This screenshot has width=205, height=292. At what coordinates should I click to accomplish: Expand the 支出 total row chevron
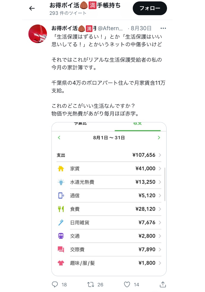pos(160,155)
